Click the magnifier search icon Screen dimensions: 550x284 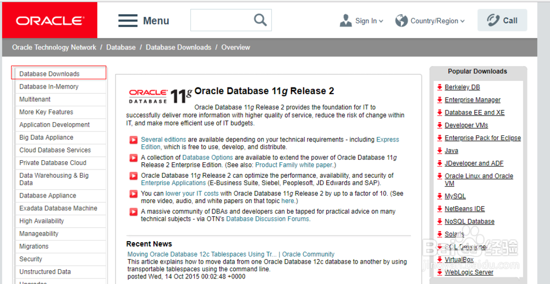[x=260, y=20]
